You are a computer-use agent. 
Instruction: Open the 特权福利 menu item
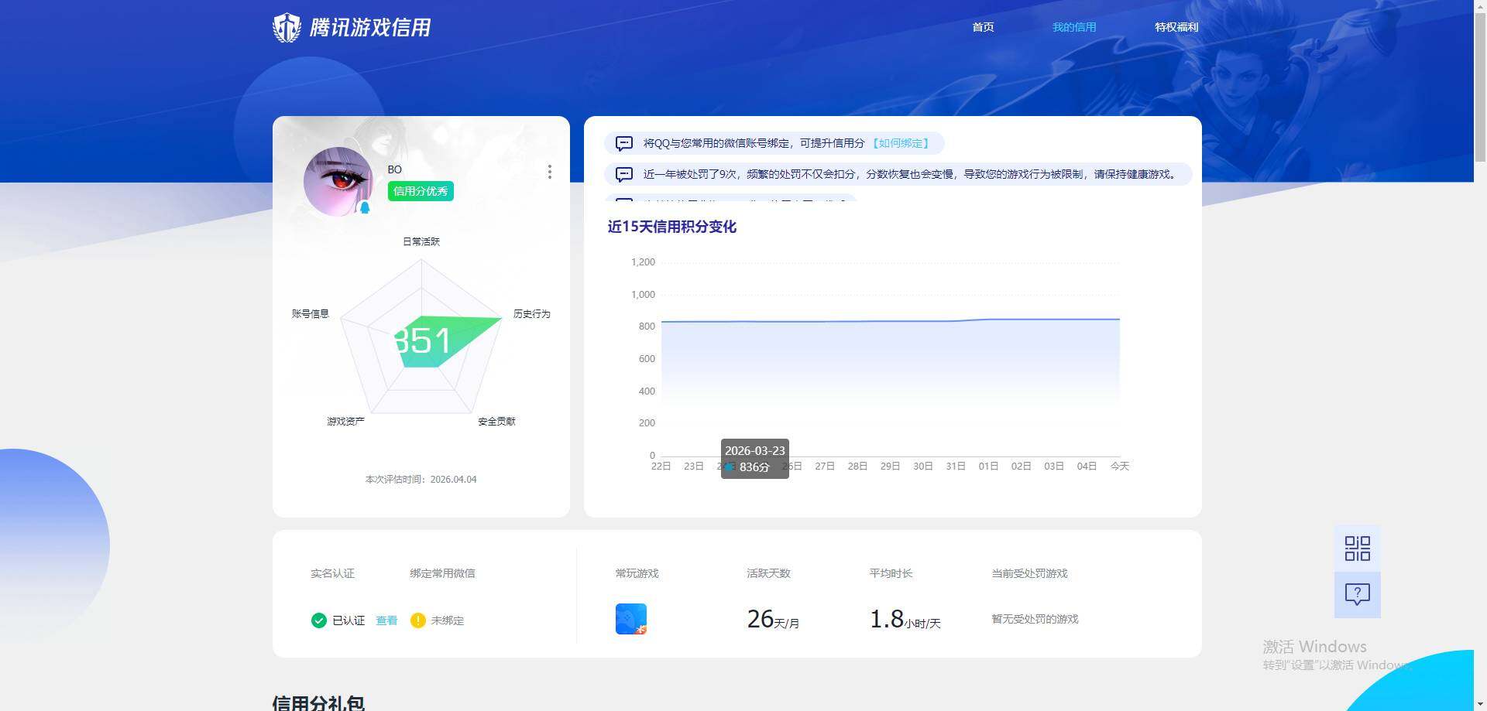(1176, 26)
